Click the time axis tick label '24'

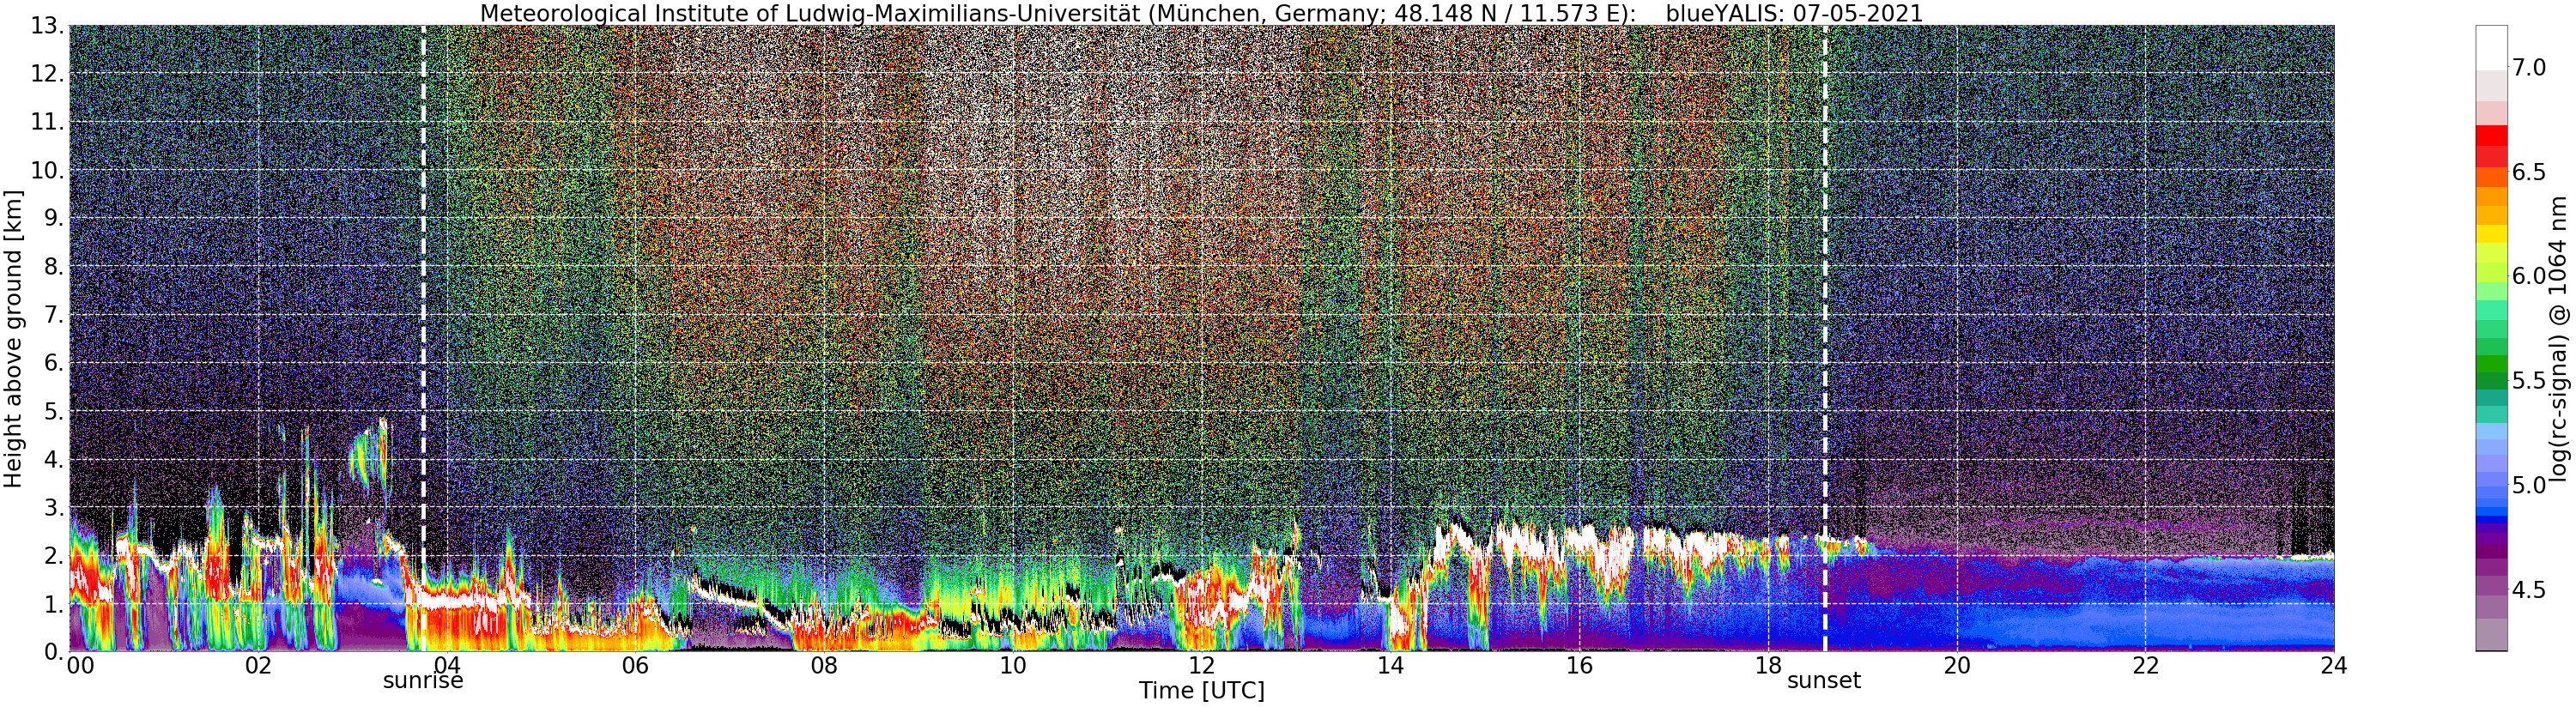tap(2334, 666)
